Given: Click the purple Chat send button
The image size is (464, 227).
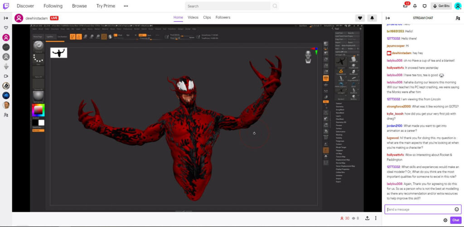Looking at the screenshot, I should tap(456, 220).
